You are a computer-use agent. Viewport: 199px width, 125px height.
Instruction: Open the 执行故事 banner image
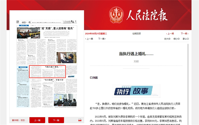pyautogui.click(x=136, y=91)
